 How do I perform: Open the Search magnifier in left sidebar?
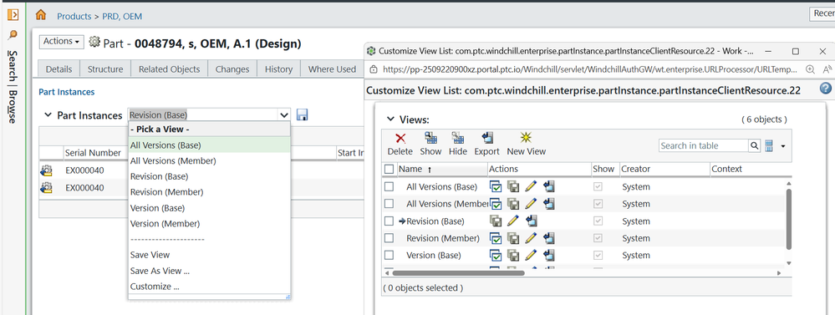13,35
